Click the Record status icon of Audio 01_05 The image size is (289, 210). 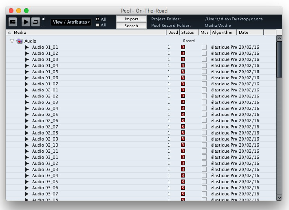point(183,71)
